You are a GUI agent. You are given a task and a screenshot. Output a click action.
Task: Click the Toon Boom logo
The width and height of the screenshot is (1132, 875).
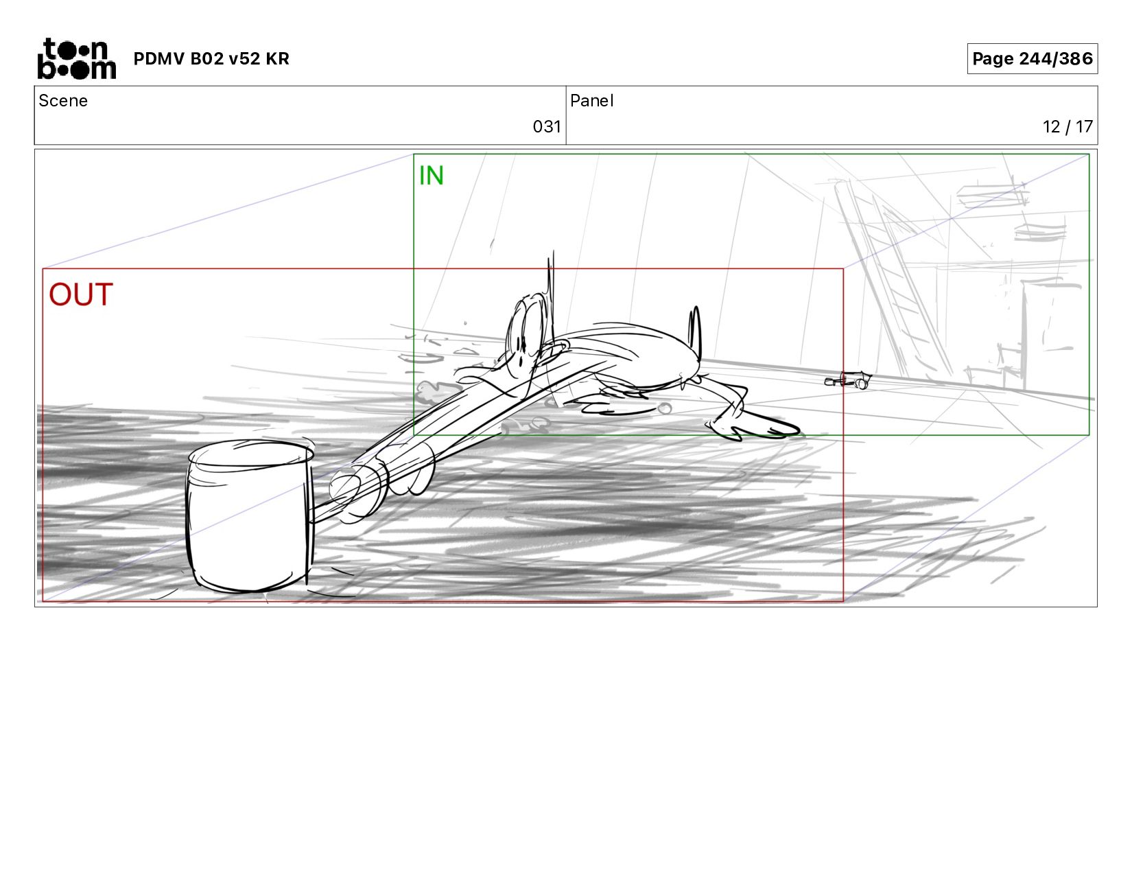click(x=76, y=59)
